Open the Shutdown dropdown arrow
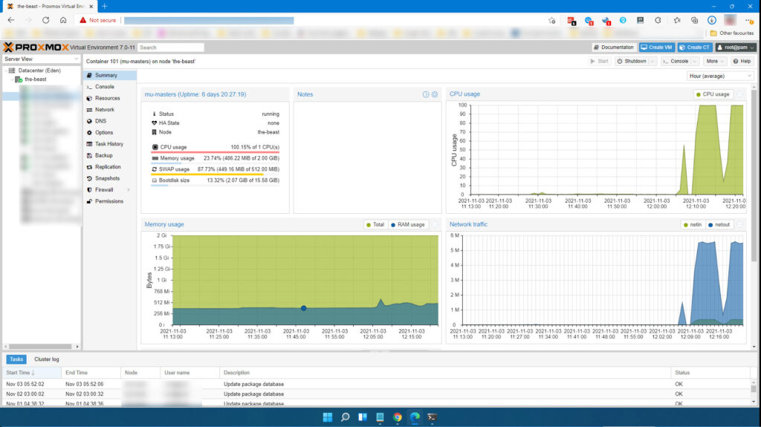Image resolution: width=761 pixels, height=427 pixels. 652,61
